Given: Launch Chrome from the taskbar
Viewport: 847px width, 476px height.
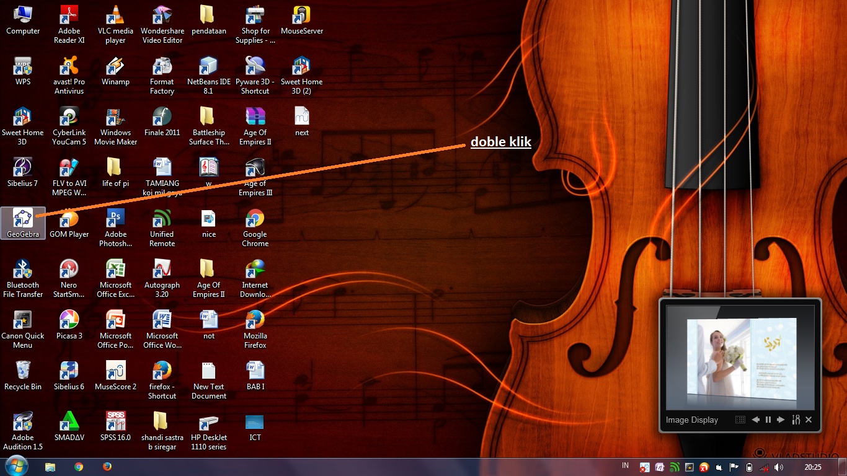Looking at the screenshot, I should (79, 467).
